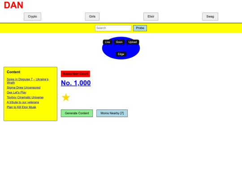This screenshot has width=242, height=181.
Task: Select the Swag nav button
Action: point(210,17)
